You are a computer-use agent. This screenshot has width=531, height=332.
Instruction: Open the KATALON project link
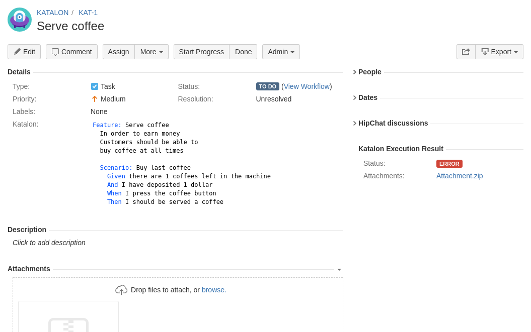coord(52,13)
